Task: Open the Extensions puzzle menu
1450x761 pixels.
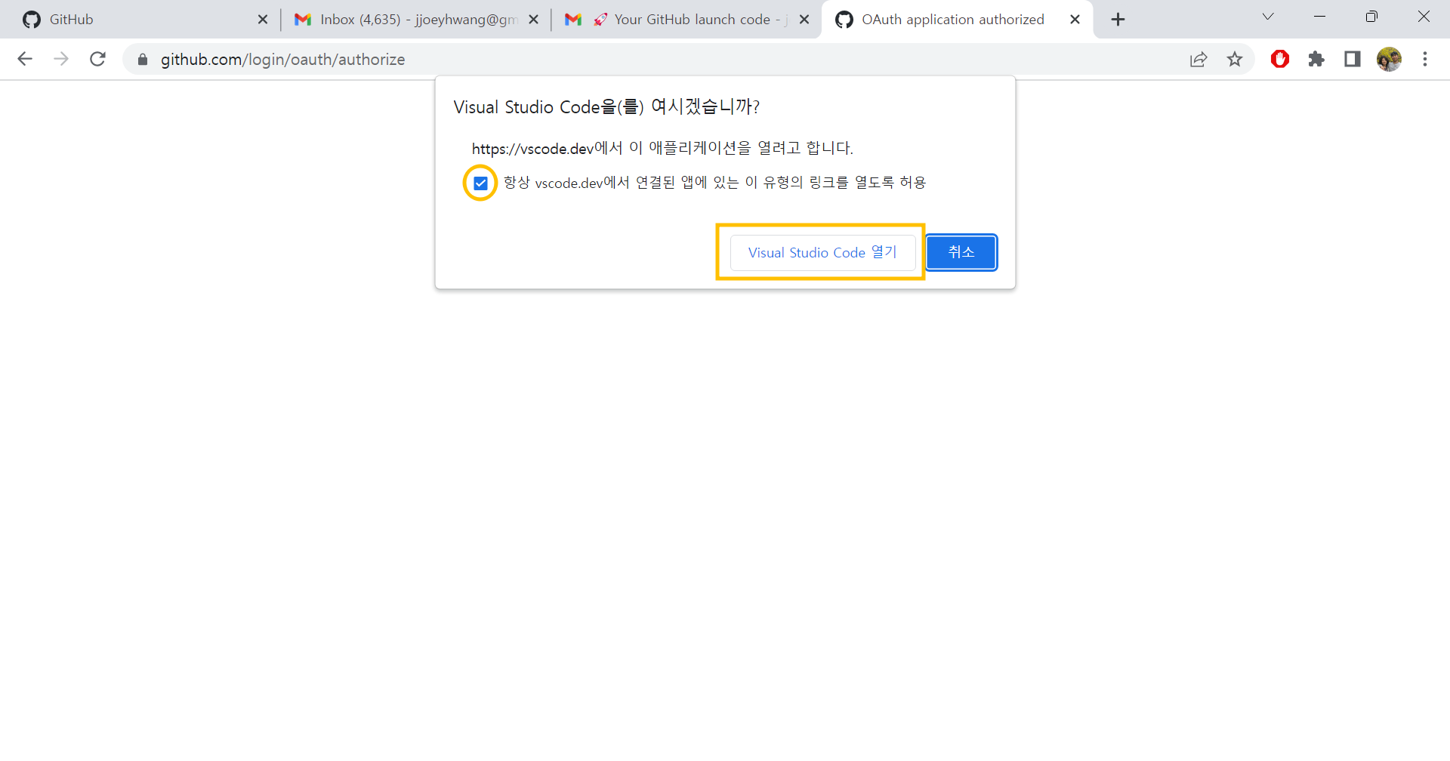Action: [x=1316, y=59]
